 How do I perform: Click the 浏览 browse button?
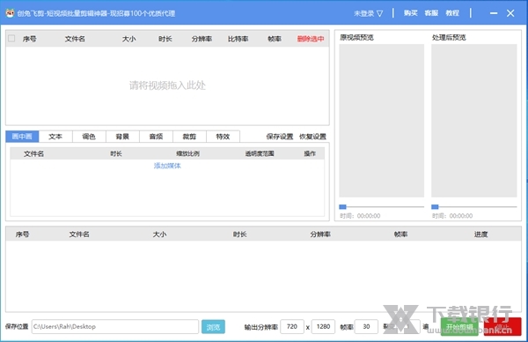tap(213, 327)
